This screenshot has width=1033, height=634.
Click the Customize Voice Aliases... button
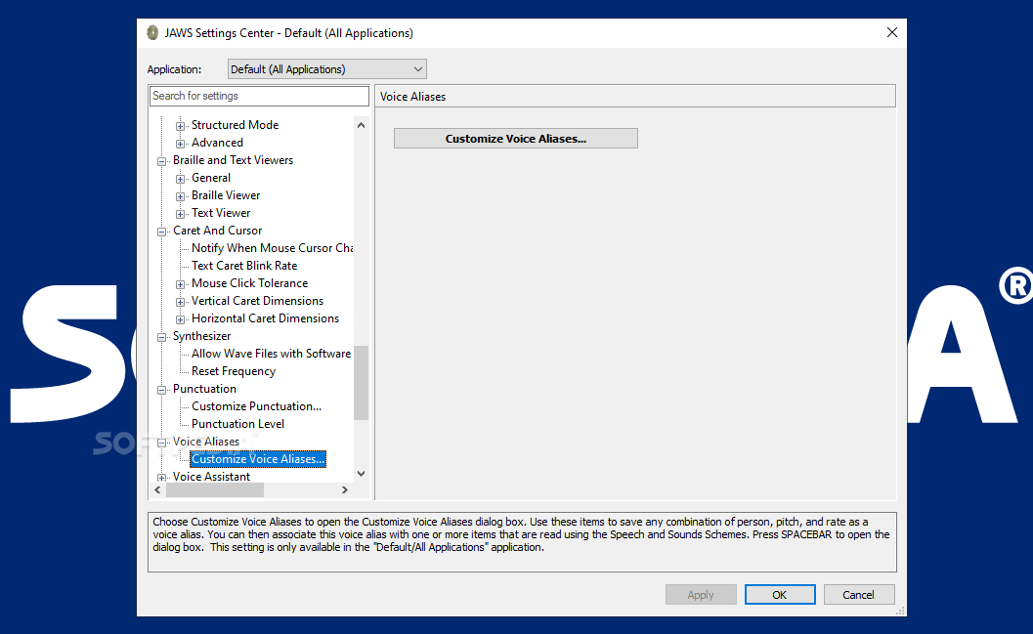516,139
